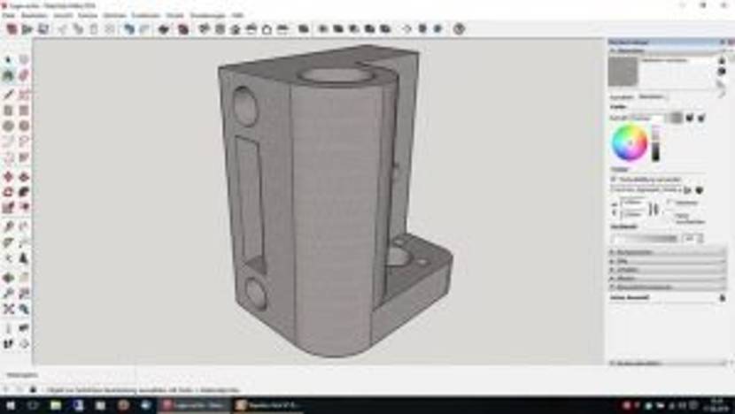Click the Zoom Extents tool
This screenshot has width=735, height=414.
pyautogui.click(x=9, y=309)
